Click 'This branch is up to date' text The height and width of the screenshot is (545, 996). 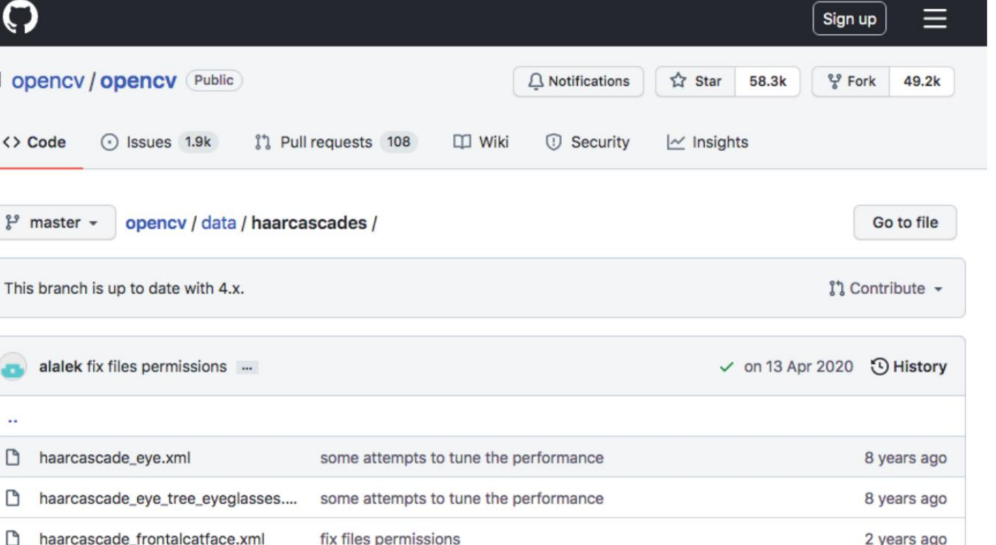coord(124,288)
